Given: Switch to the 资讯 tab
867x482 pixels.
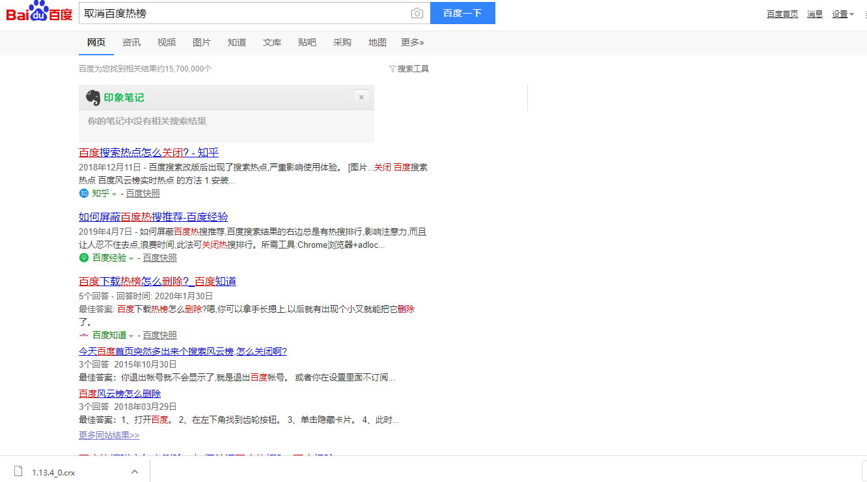Looking at the screenshot, I should pos(131,42).
